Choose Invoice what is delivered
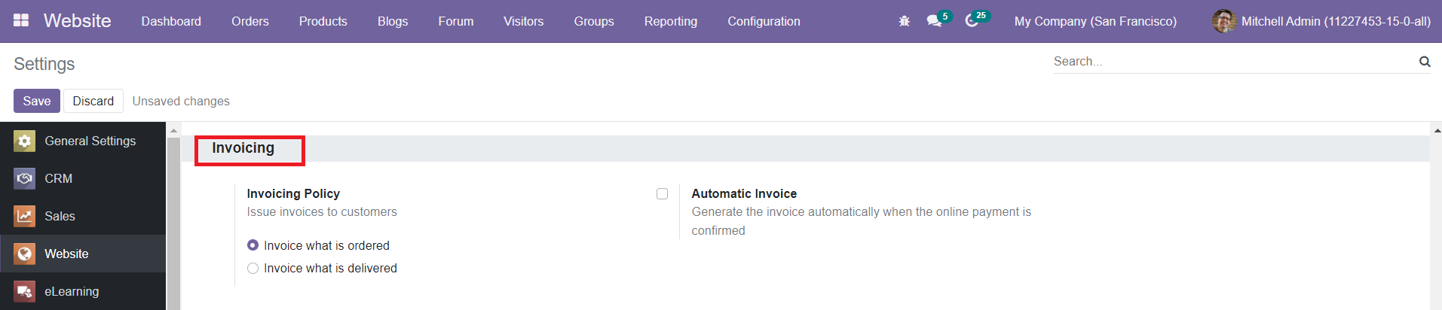The width and height of the screenshot is (1442, 310). [253, 268]
